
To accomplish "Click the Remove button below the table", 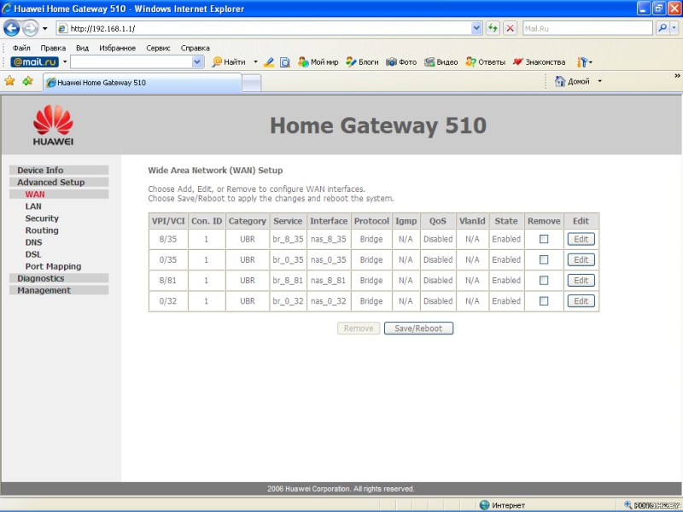I will [359, 329].
